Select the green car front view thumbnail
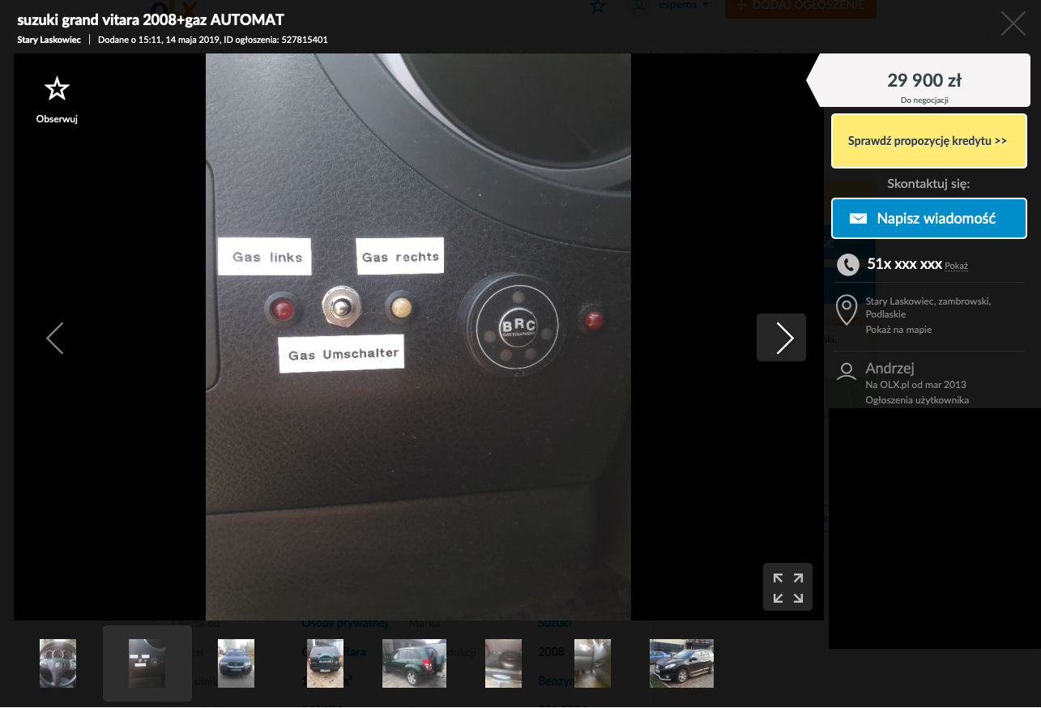 pos(236,663)
